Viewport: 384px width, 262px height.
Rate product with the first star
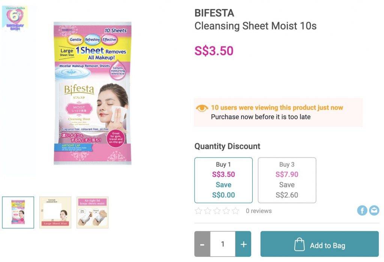point(199,211)
